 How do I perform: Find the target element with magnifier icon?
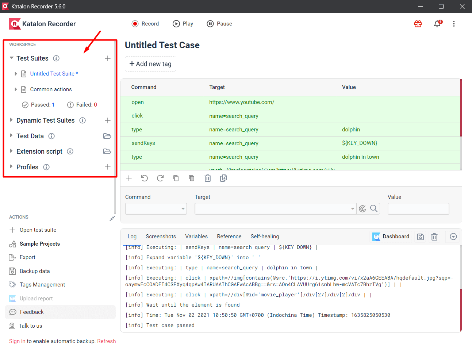374,208
